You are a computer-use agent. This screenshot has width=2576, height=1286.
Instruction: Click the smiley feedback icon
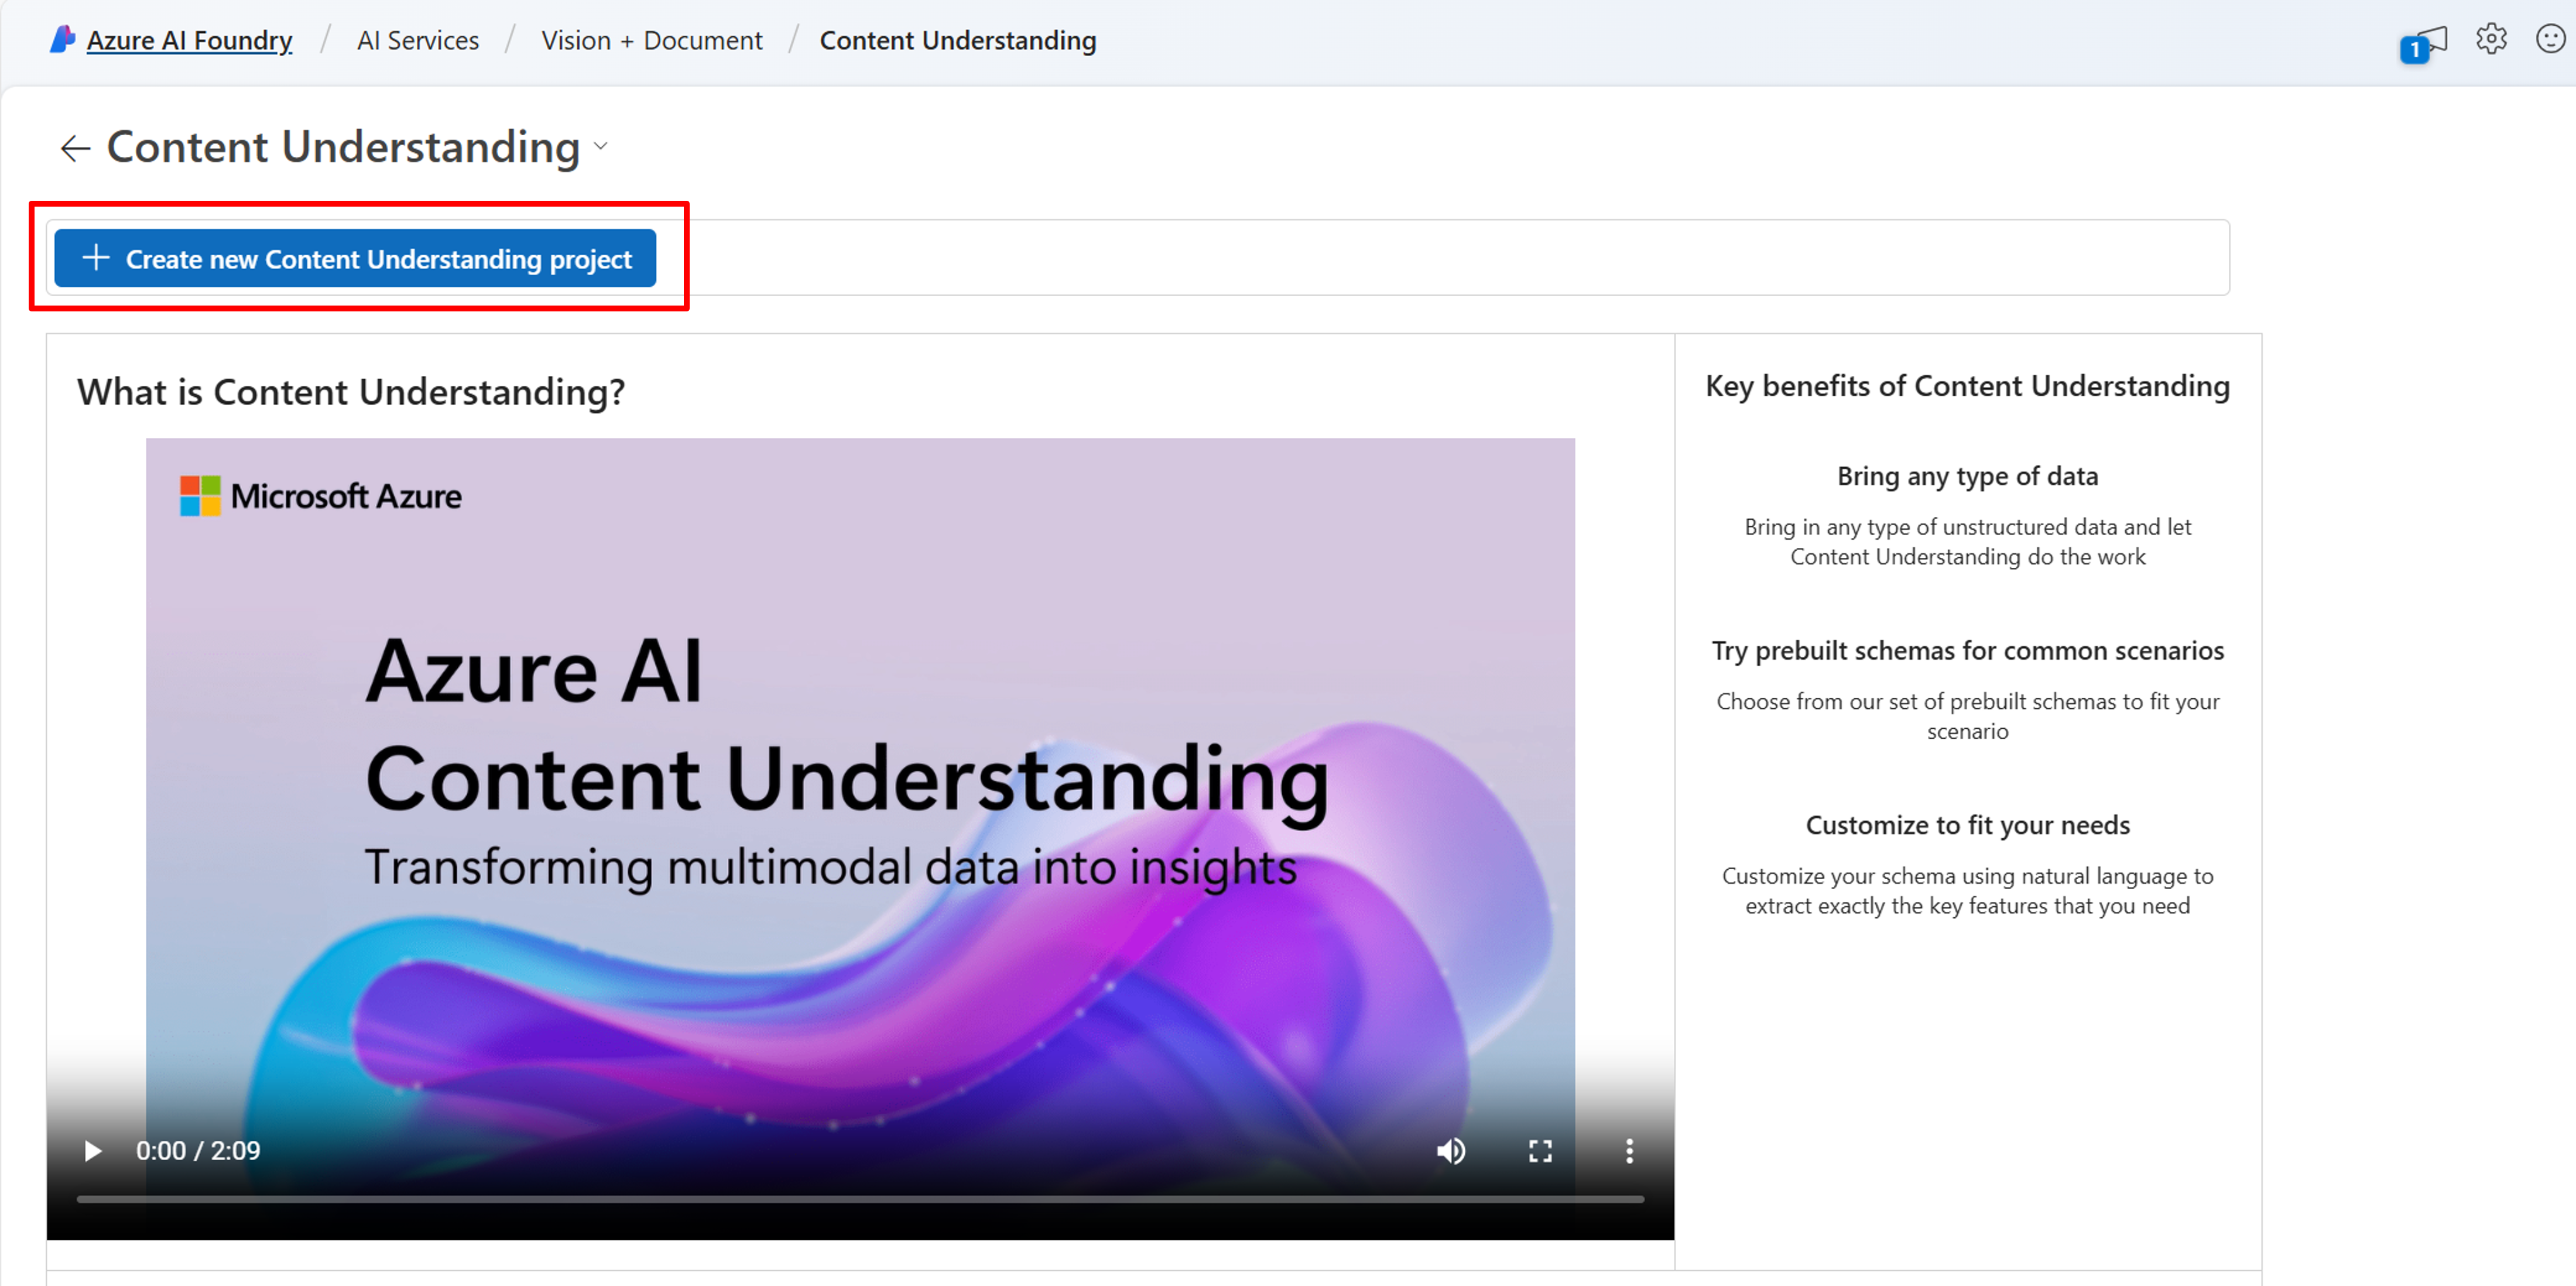coord(2551,39)
